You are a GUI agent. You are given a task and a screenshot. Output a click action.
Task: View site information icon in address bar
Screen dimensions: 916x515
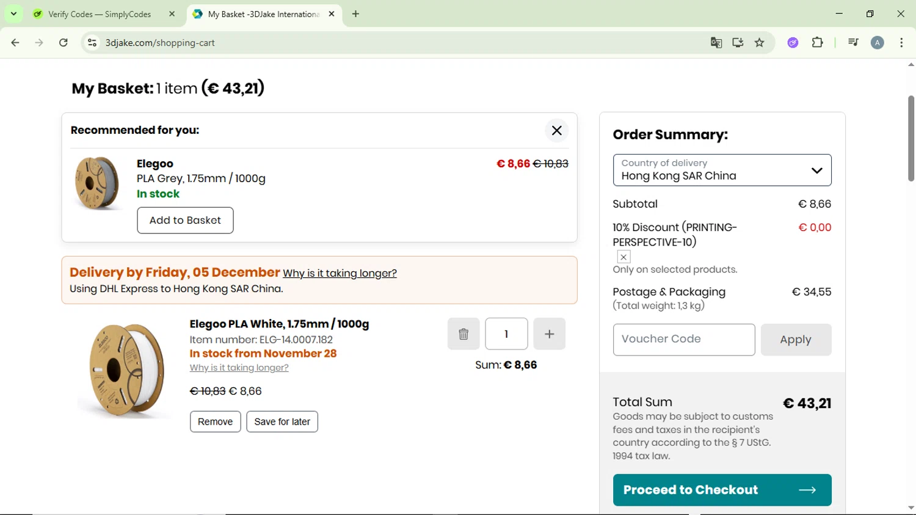(x=92, y=43)
